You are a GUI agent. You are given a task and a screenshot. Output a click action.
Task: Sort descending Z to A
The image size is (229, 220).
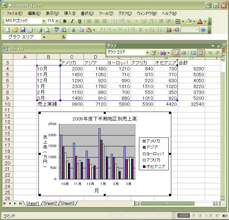[159, 30]
